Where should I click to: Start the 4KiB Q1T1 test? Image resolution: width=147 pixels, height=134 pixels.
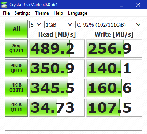click(16, 108)
